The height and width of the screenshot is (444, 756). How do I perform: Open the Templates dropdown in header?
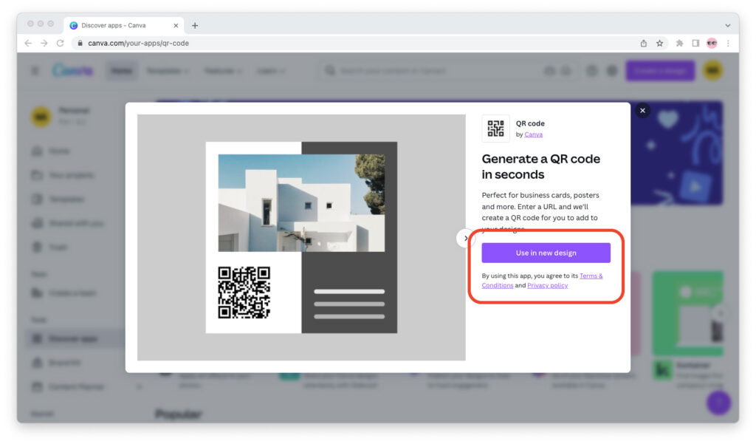coord(168,71)
